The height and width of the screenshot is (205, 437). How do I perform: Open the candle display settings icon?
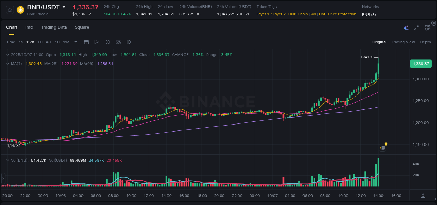point(107,42)
